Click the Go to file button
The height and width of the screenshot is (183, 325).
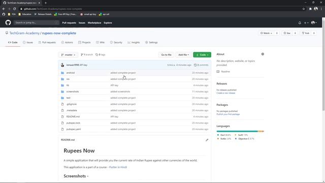(x=166, y=55)
